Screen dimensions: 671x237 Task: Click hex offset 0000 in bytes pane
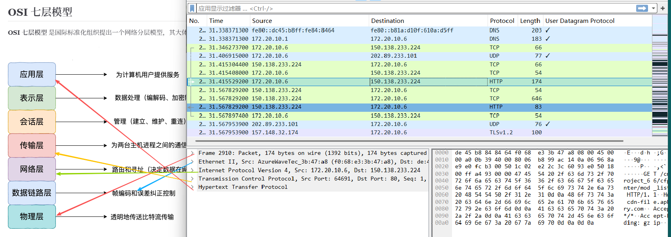coord(442,152)
